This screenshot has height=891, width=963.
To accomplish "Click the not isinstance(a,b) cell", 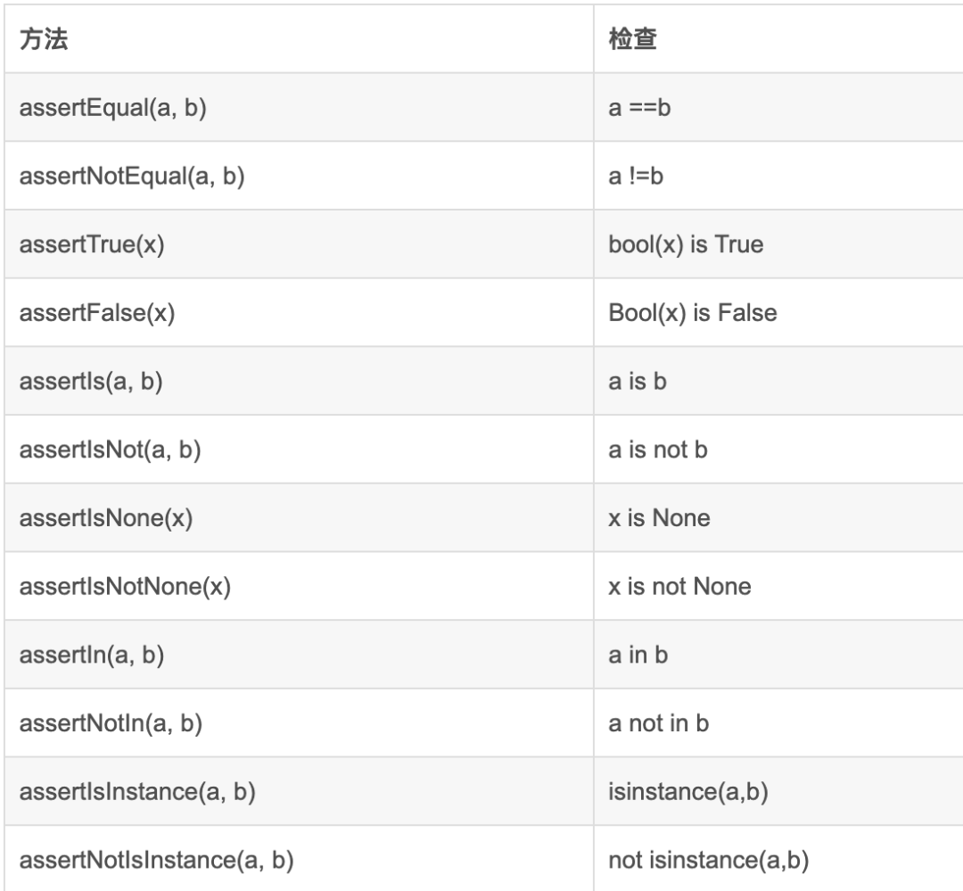I will [x=778, y=859].
